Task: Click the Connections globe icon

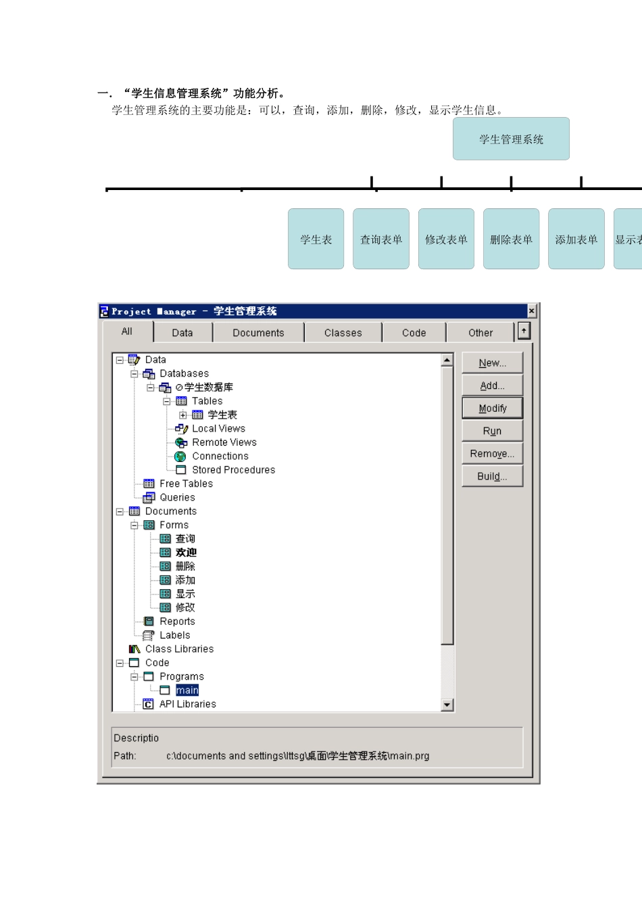Action: point(180,457)
